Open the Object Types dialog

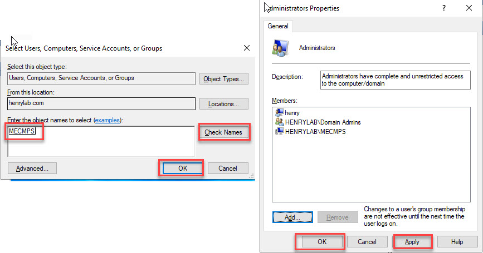click(223, 79)
